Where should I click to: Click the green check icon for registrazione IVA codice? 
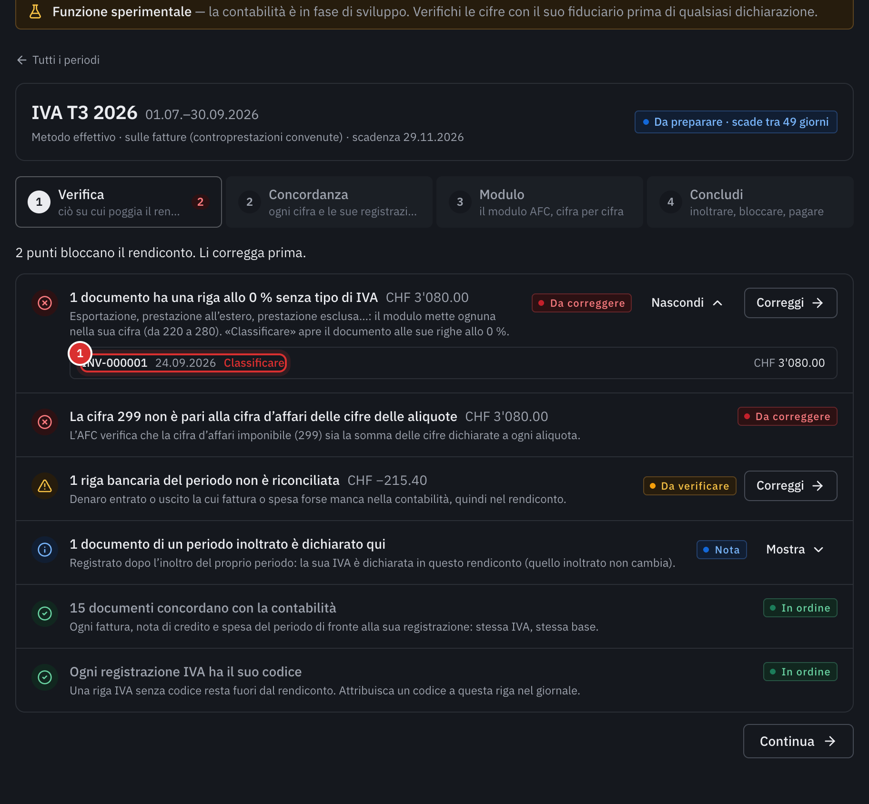(45, 677)
